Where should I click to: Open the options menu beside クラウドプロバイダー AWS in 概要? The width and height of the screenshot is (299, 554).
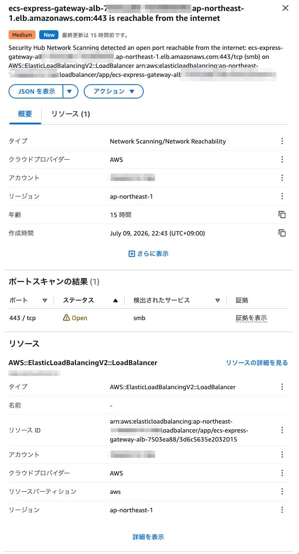pos(282,159)
